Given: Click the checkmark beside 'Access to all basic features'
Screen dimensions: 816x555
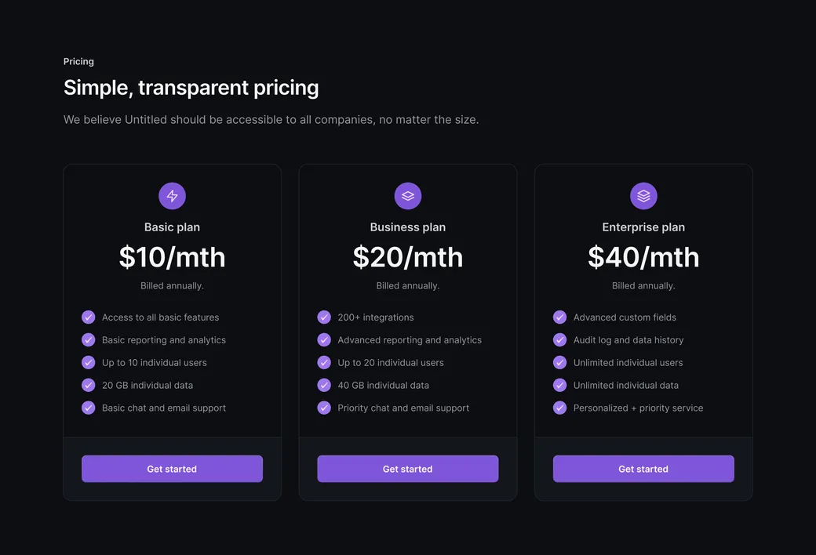Looking at the screenshot, I should 88,317.
